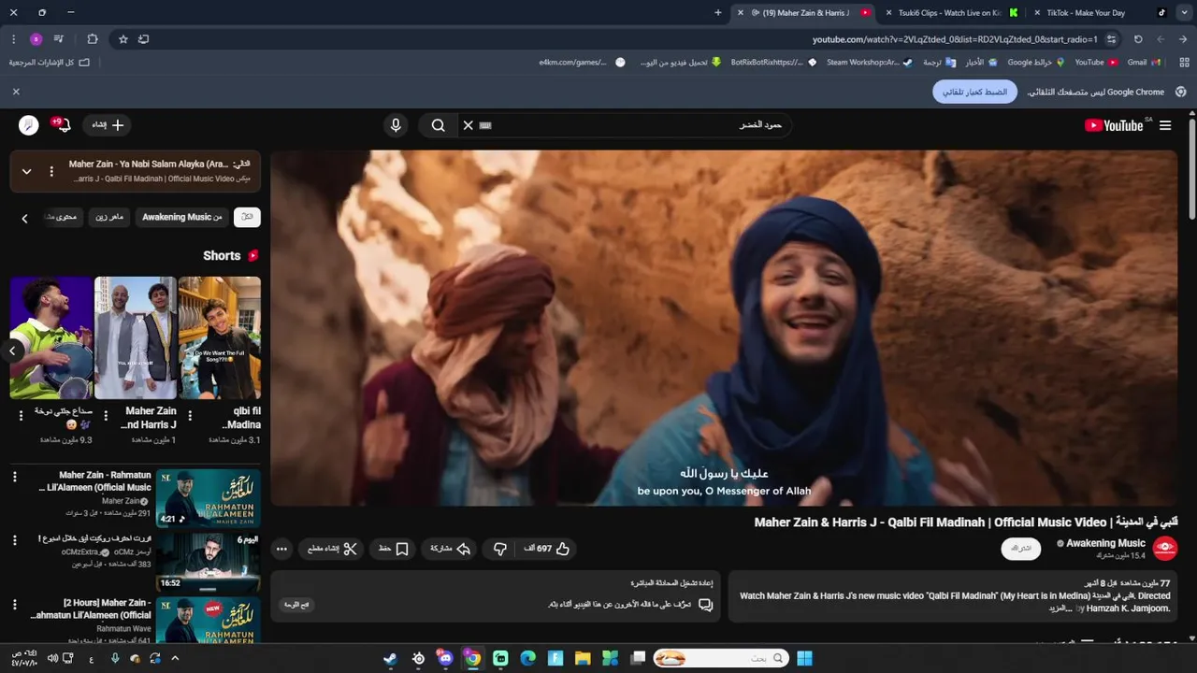Open Chrome extensions puzzle icon
Screen dimensions: 1197x673
[x=92, y=39]
